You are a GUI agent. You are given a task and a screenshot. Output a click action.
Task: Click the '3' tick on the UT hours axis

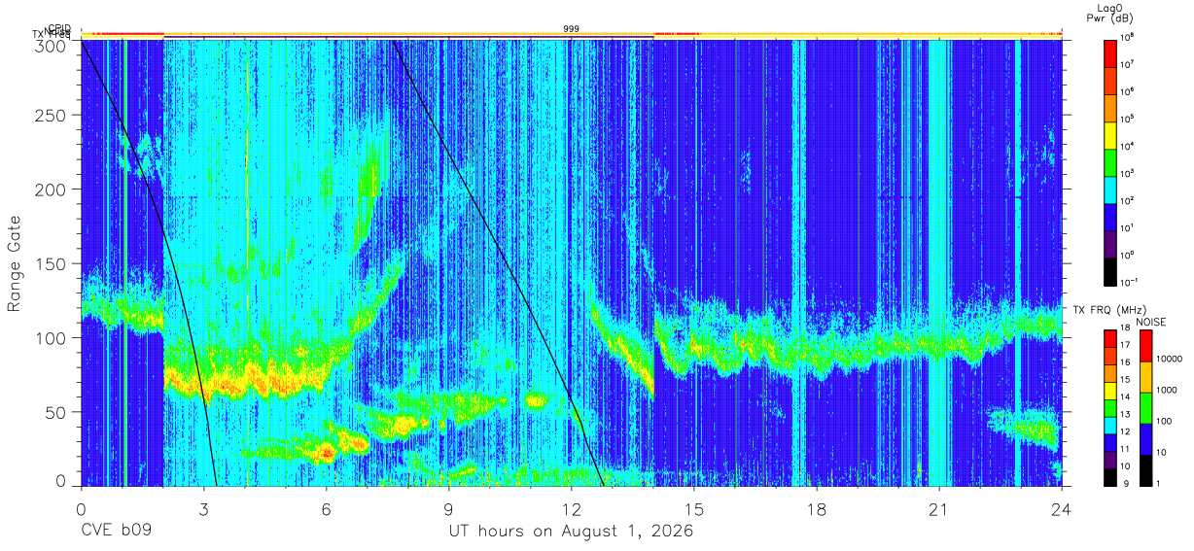[203, 507]
